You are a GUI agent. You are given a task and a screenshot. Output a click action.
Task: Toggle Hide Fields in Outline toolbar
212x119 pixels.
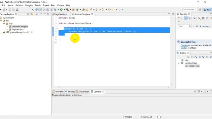(199, 57)
